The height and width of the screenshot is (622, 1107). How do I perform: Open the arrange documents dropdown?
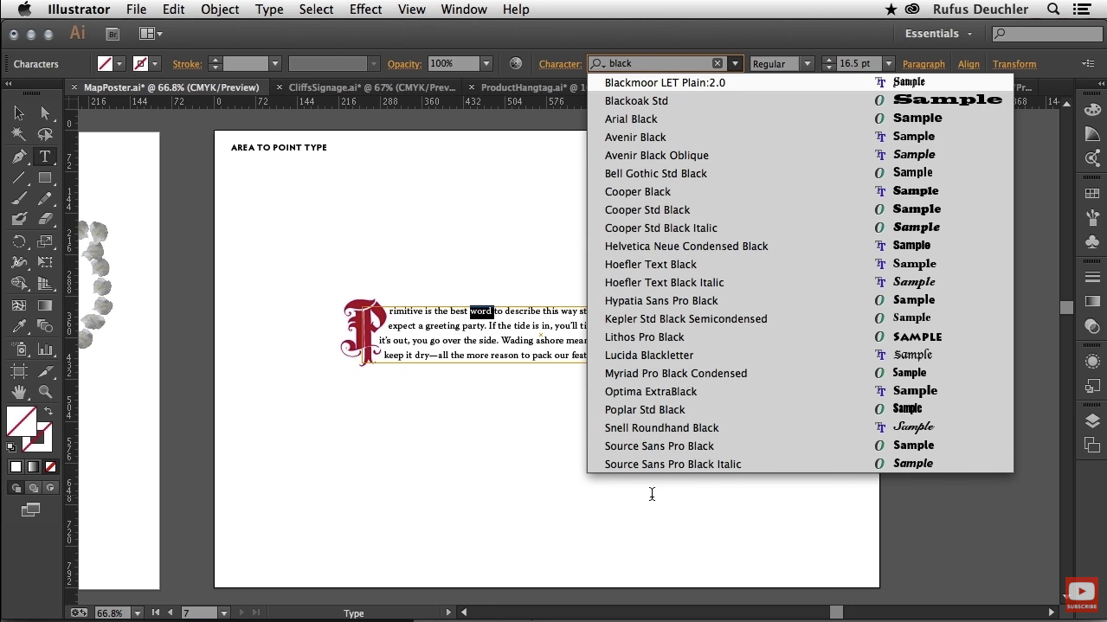point(151,34)
